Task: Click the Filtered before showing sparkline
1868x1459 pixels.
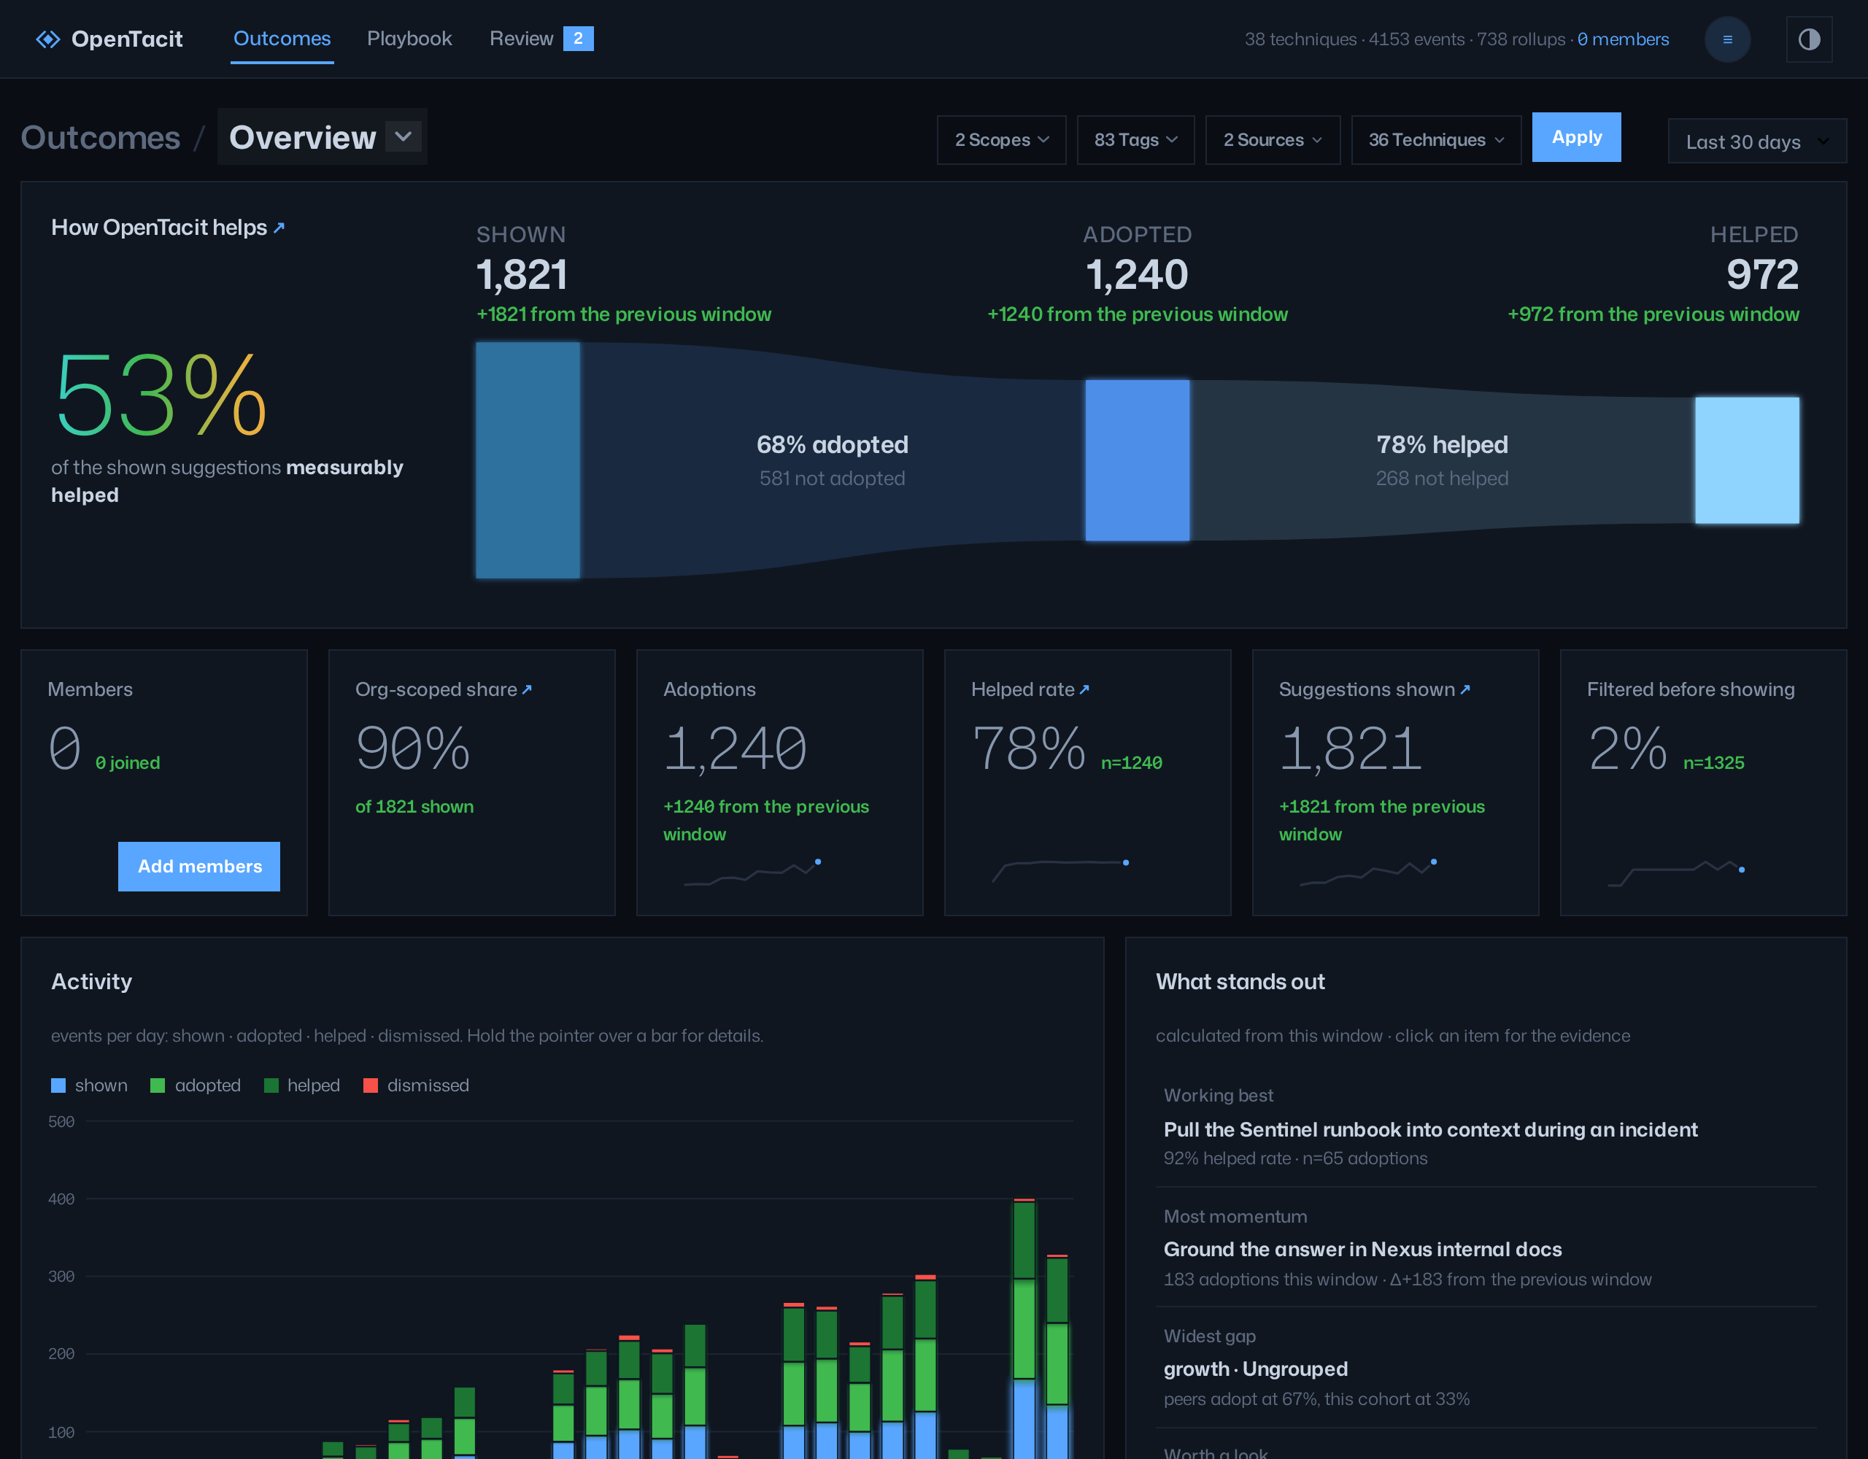Action: pyautogui.click(x=1676, y=874)
